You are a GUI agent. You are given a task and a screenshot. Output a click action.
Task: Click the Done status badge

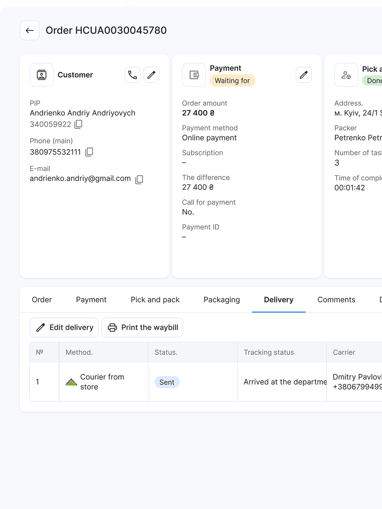tap(372, 80)
